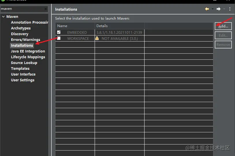Select Installations in the preference tree
Image resolution: width=235 pixels, height=156 pixels.
(x=22, y=45)
